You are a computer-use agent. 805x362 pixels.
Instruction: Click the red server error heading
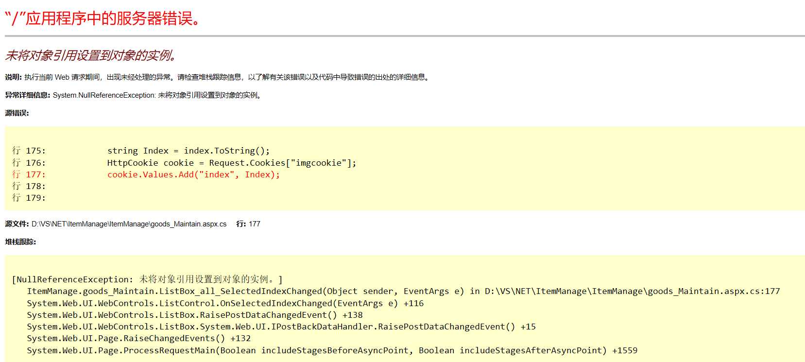click(x=103, y=18)
